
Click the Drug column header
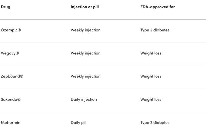point(6,7)
